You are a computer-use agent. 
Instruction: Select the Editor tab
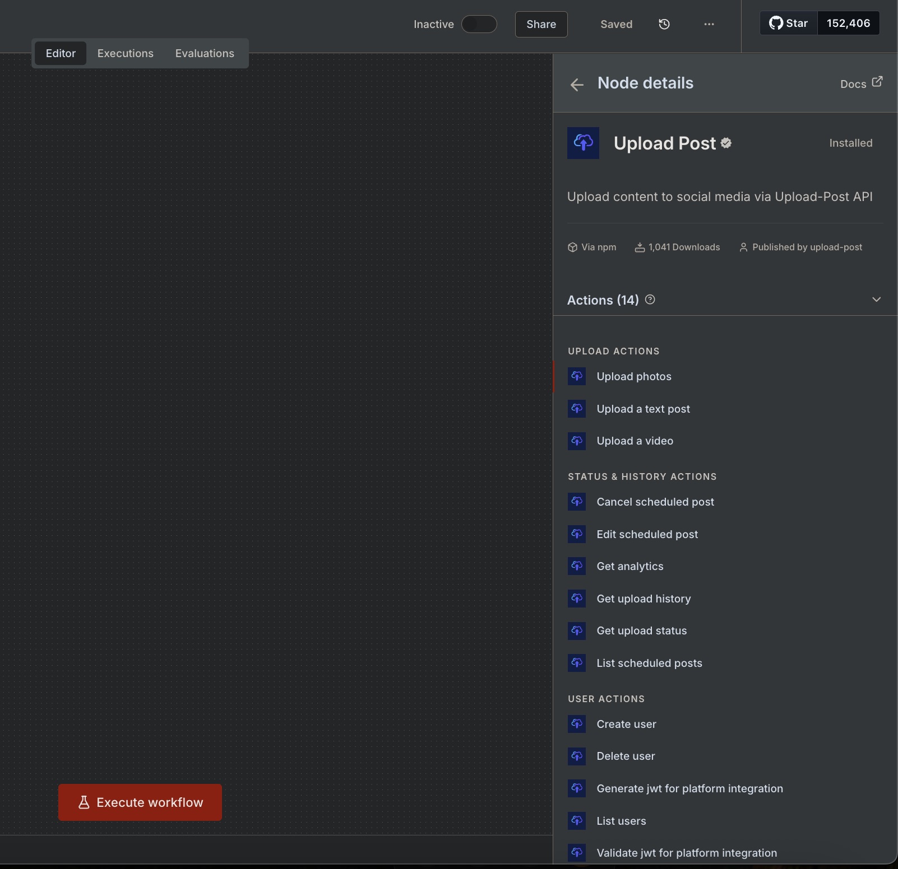[61, 53]
